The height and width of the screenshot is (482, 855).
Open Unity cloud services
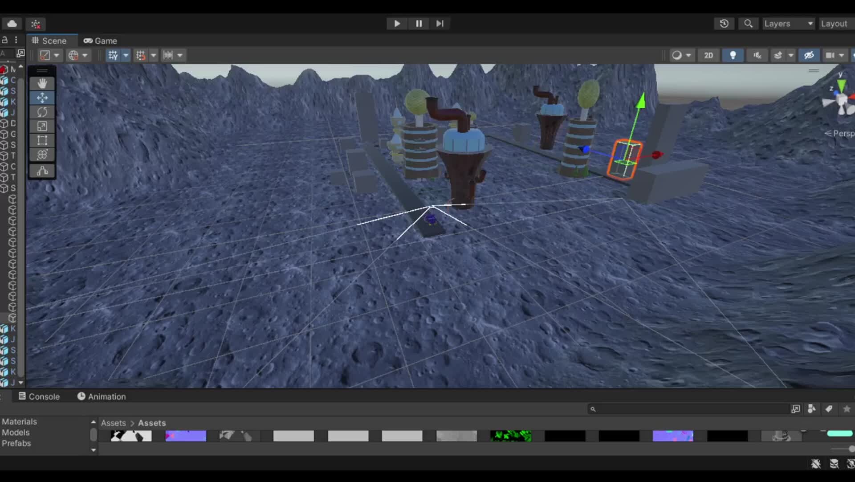point(12,24)
